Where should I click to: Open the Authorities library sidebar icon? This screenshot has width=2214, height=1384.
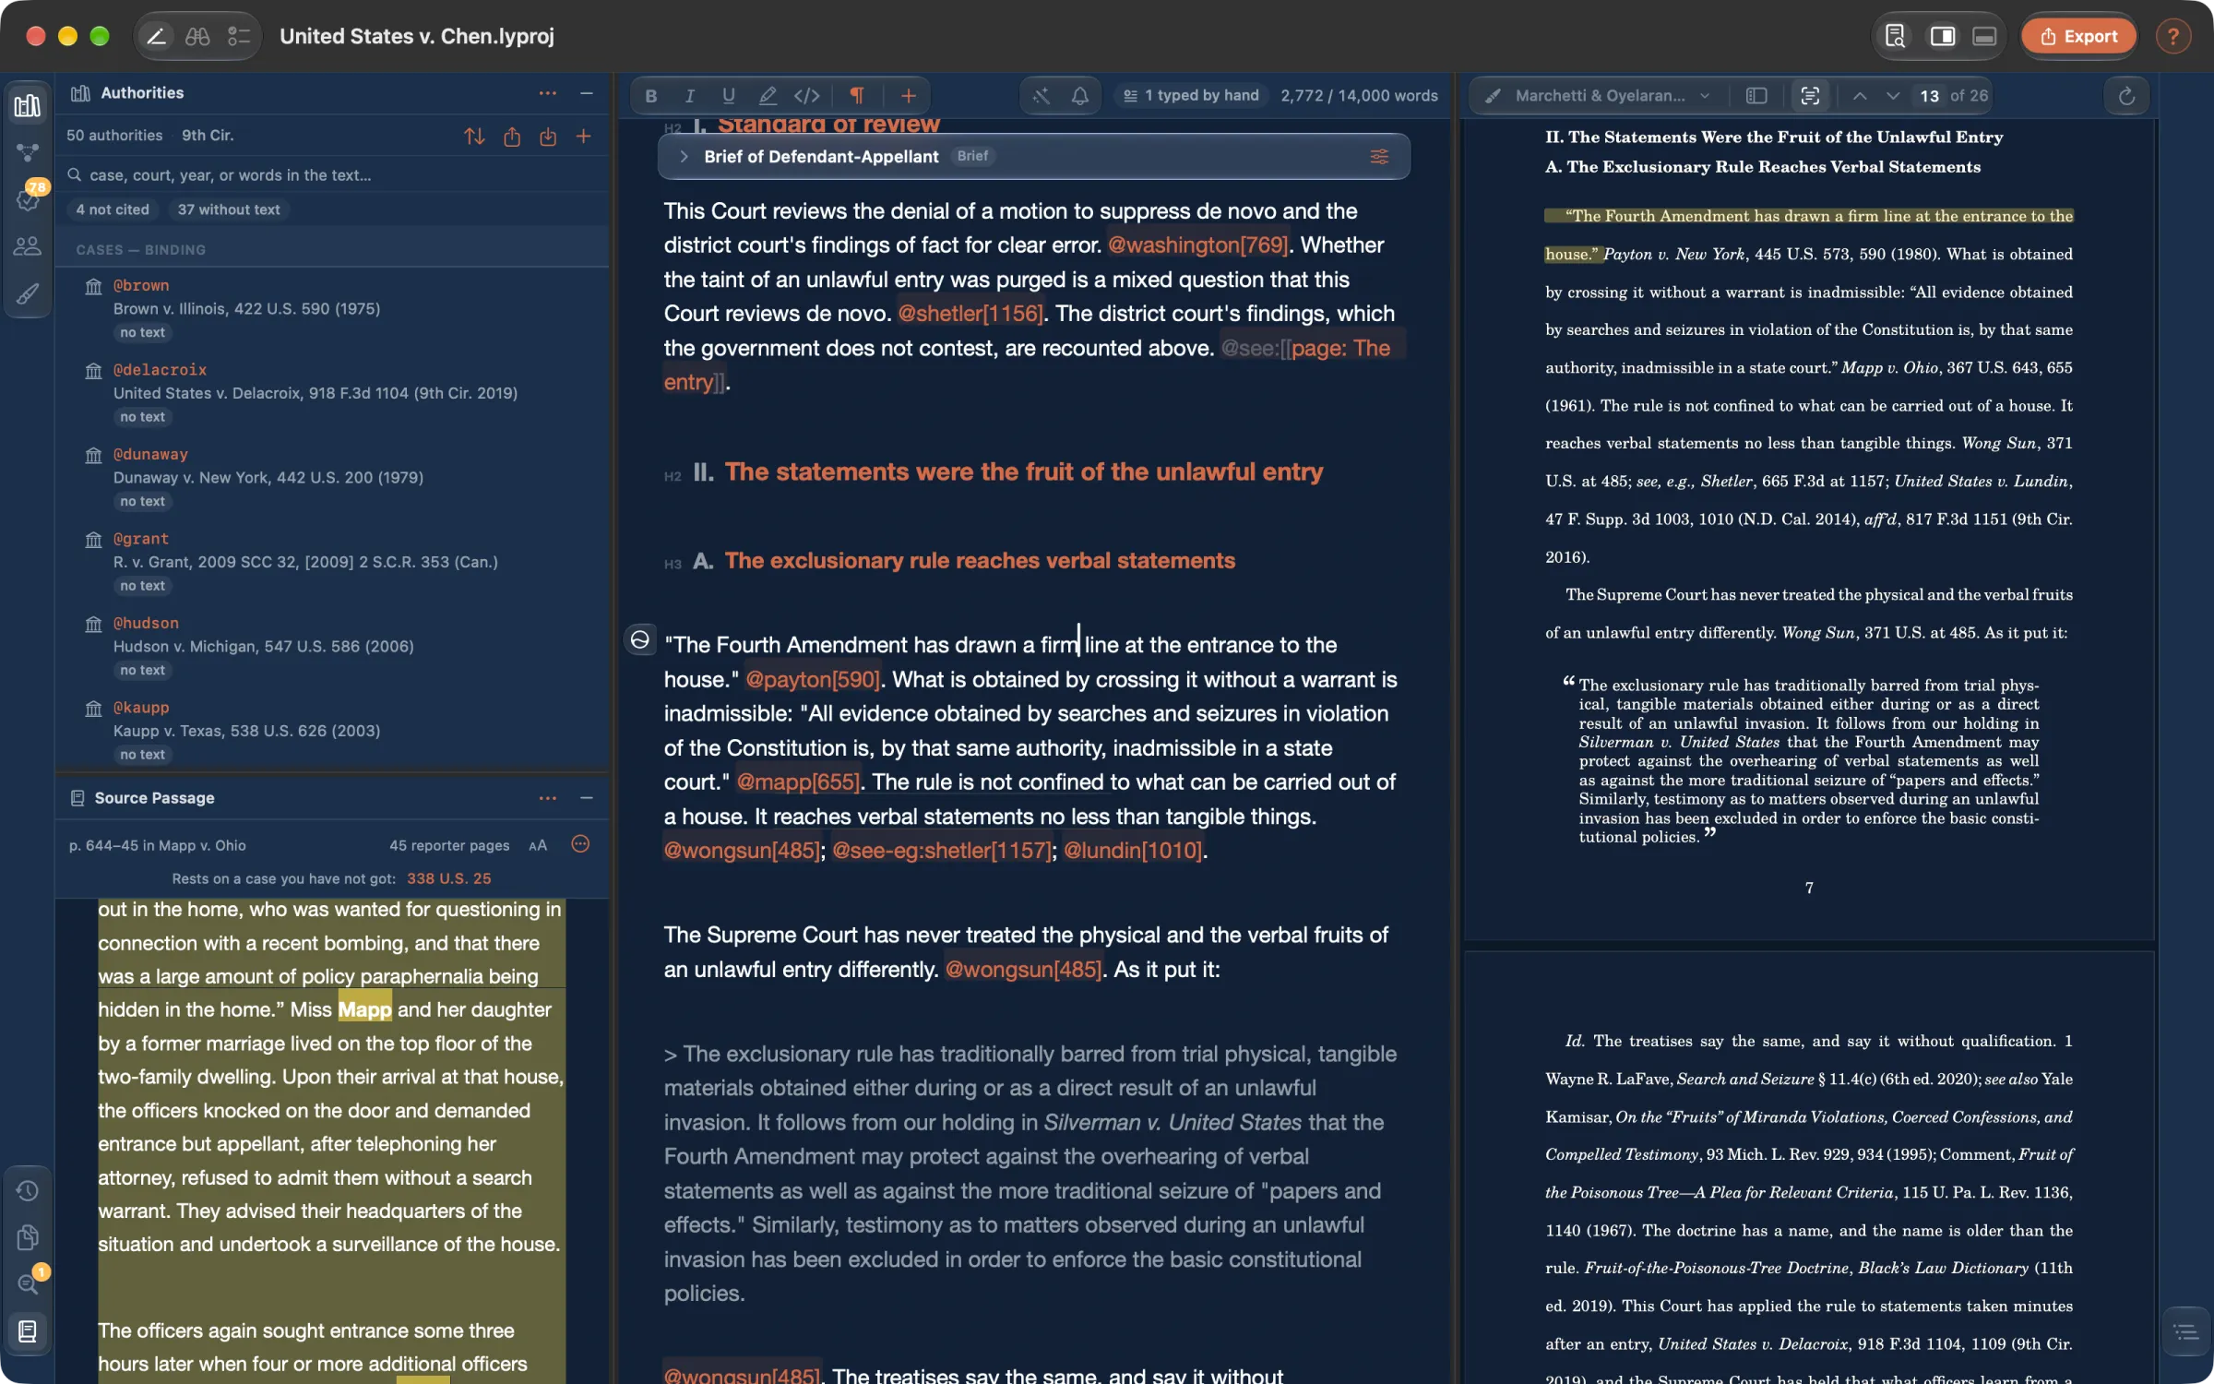pos(28,106)
